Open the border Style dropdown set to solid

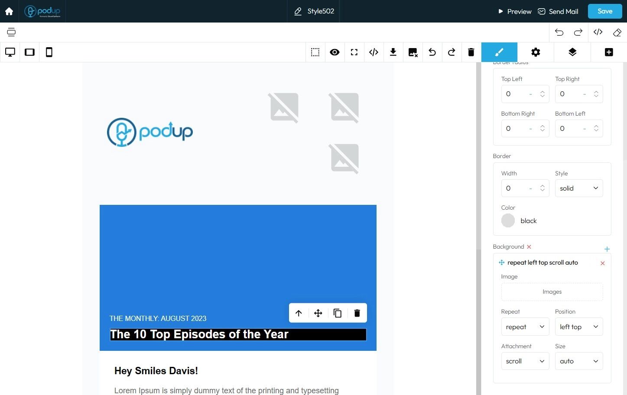click(579, 188)
